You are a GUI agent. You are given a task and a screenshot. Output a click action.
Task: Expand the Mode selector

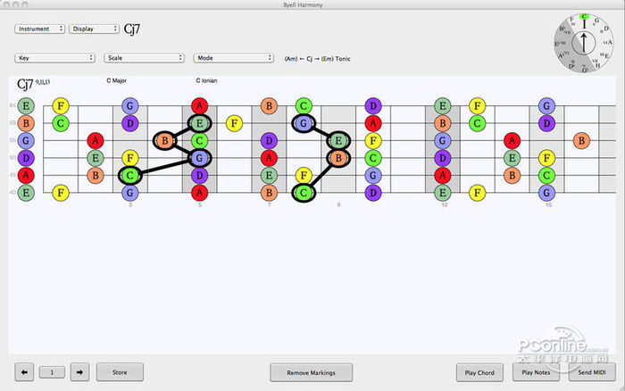point(233,58)
